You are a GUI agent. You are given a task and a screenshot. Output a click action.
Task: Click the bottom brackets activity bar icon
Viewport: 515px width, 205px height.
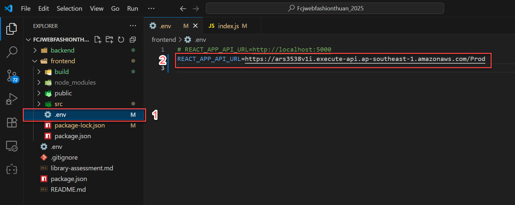[x=12, y=169]
